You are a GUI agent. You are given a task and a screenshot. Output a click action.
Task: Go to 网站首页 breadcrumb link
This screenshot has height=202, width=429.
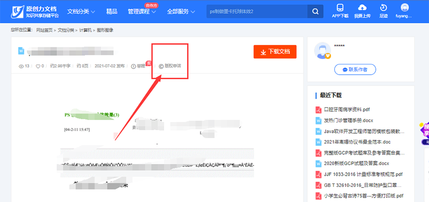[x=44, y=30]
